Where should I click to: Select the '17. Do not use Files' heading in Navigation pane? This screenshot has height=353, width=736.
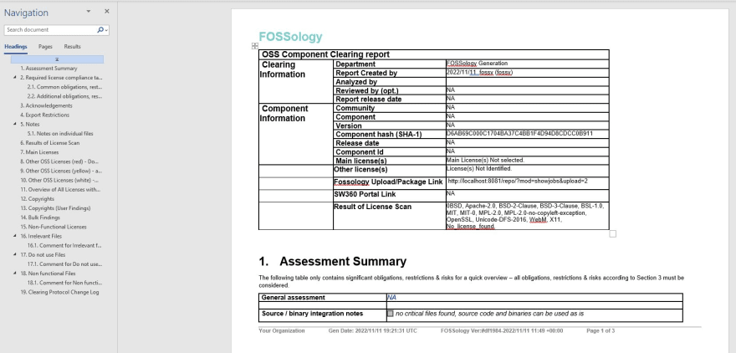coord(43,254)
